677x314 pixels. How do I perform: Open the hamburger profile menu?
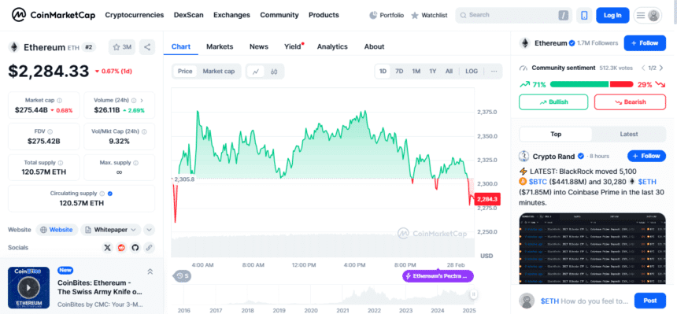[x=648, y=15]
